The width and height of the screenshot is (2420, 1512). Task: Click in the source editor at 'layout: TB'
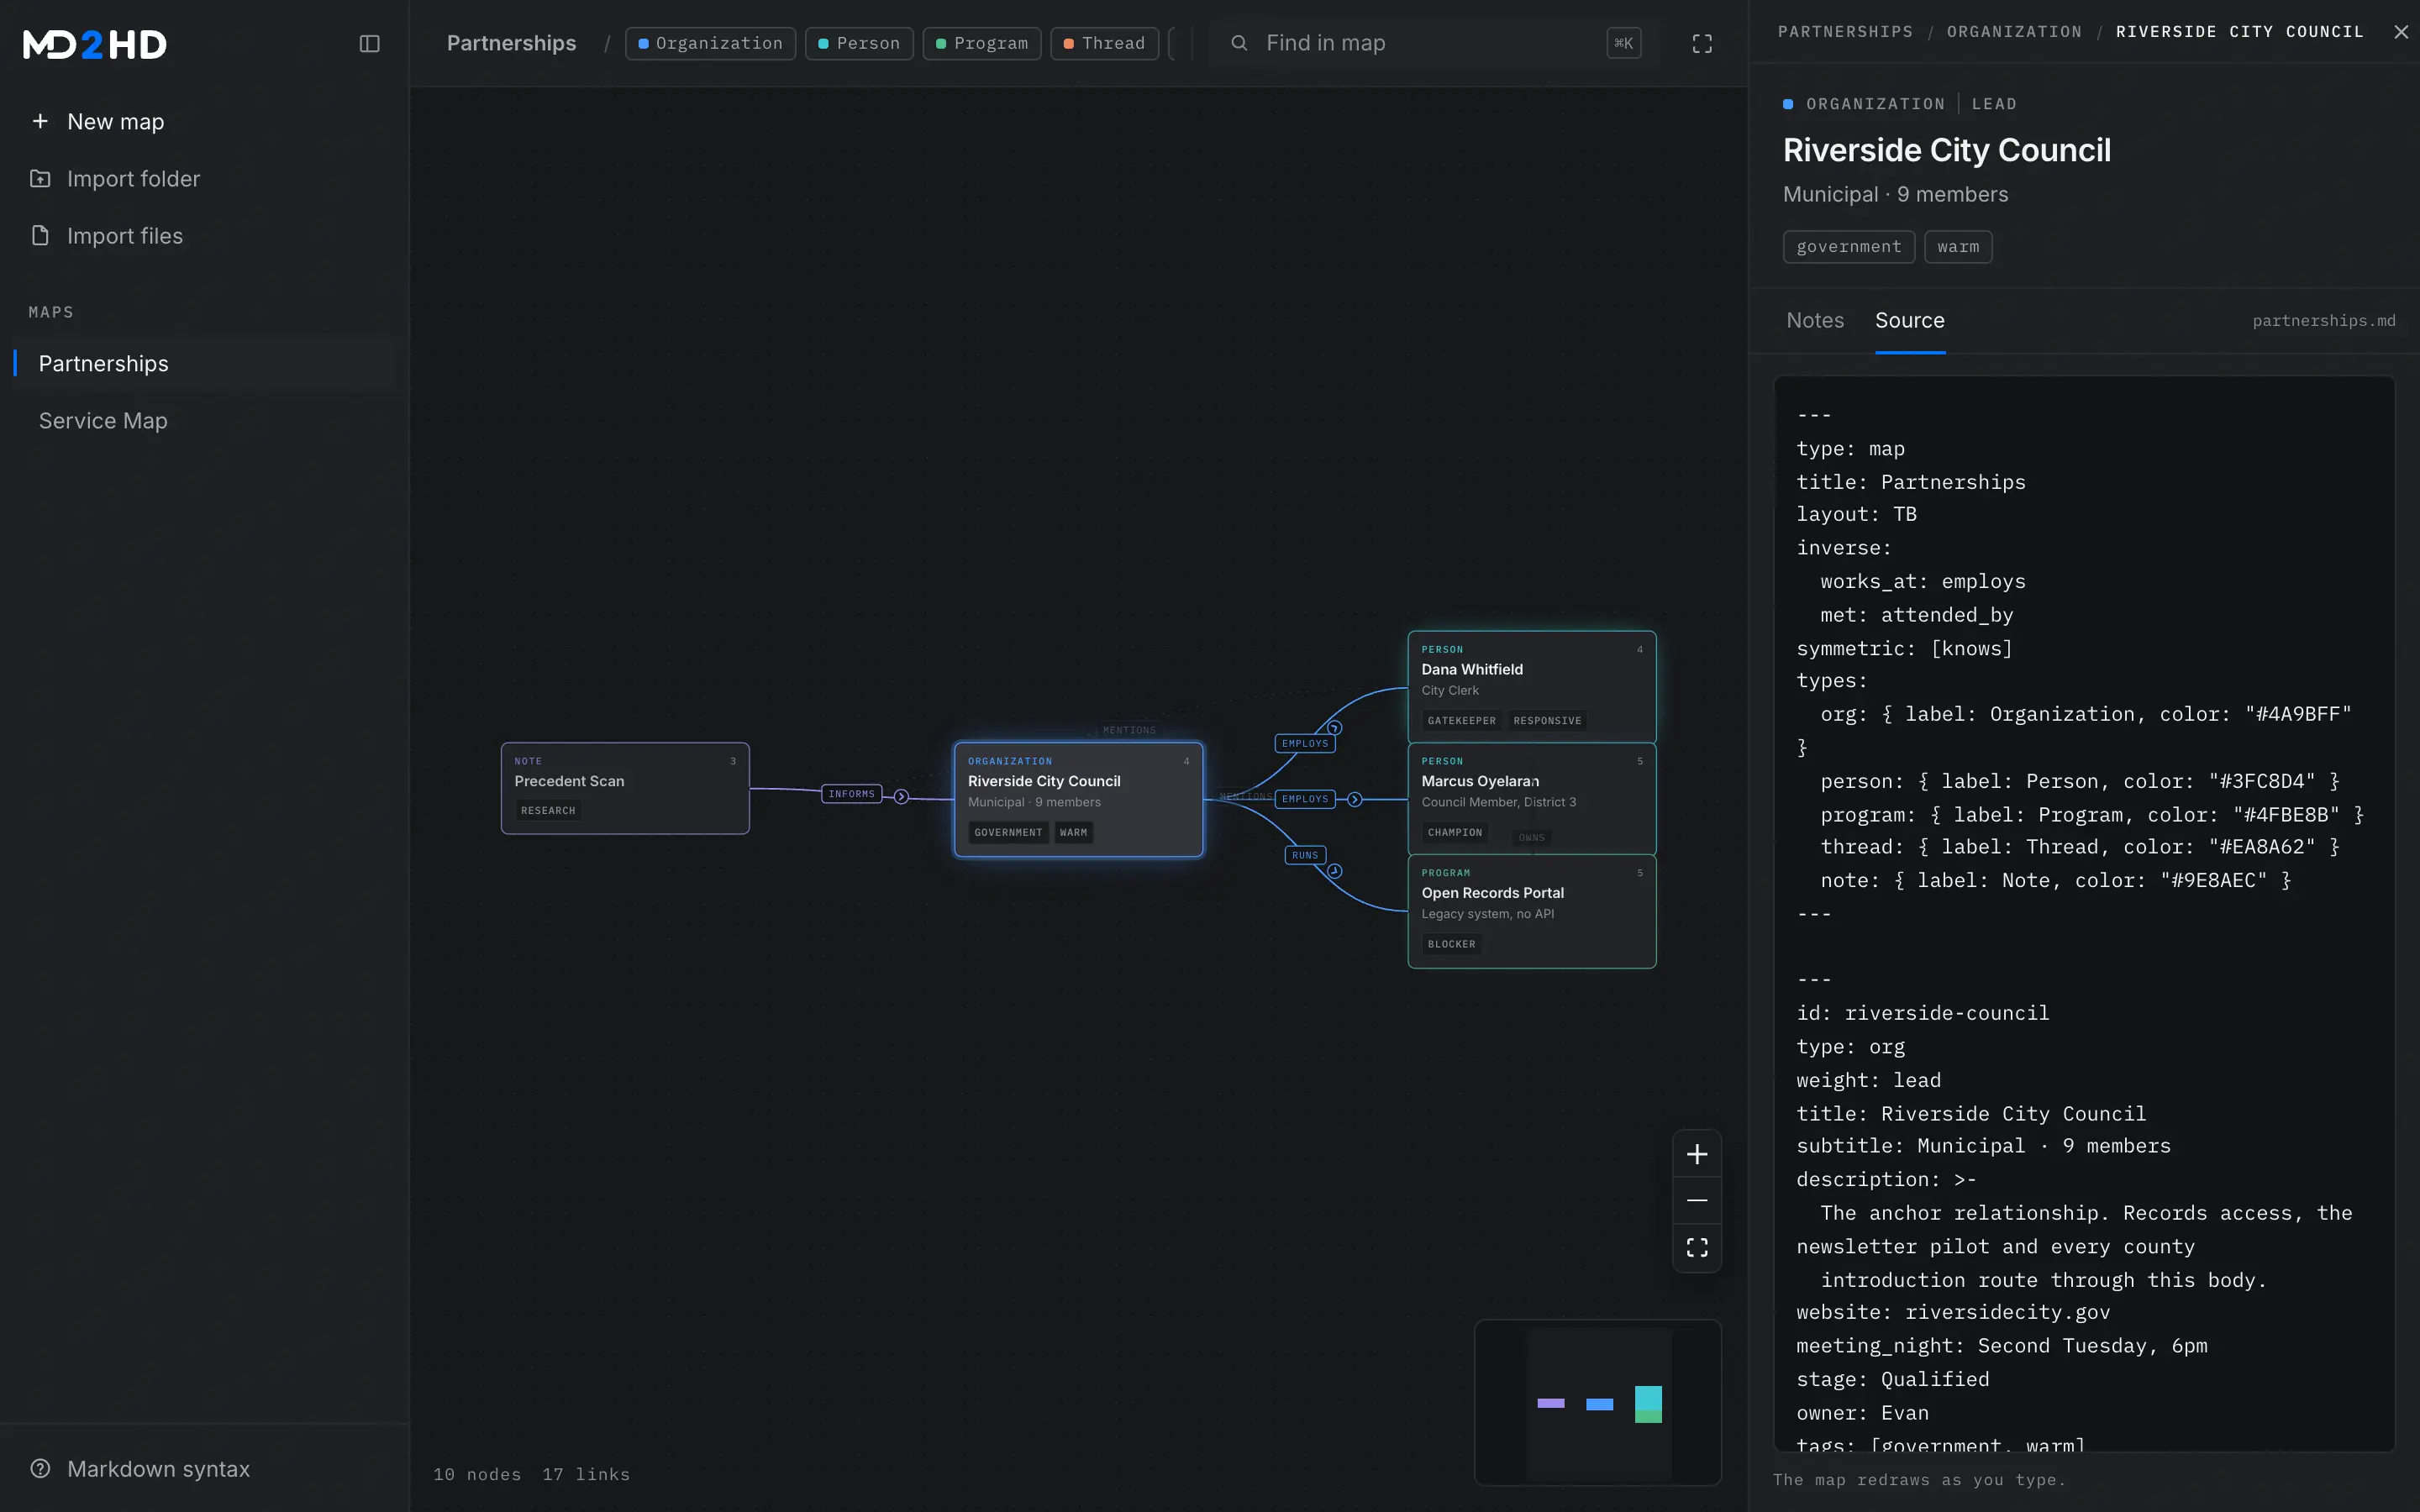coord(1856,514)
